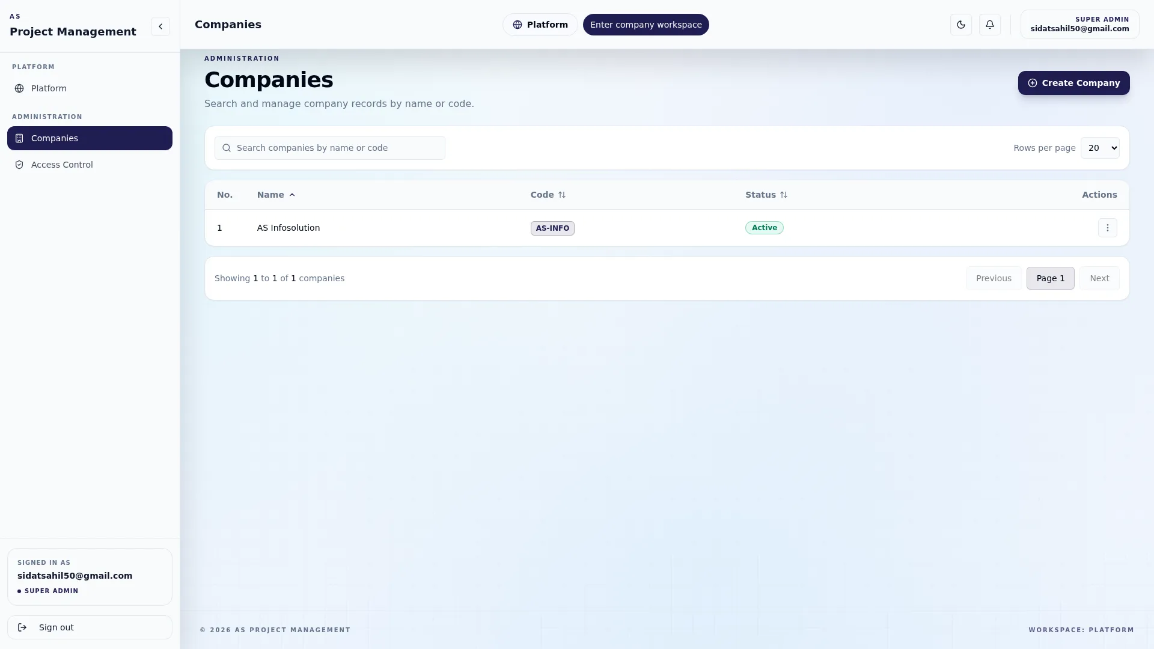
Task: Click the Create Company button
Action: tap(1073, 83)
